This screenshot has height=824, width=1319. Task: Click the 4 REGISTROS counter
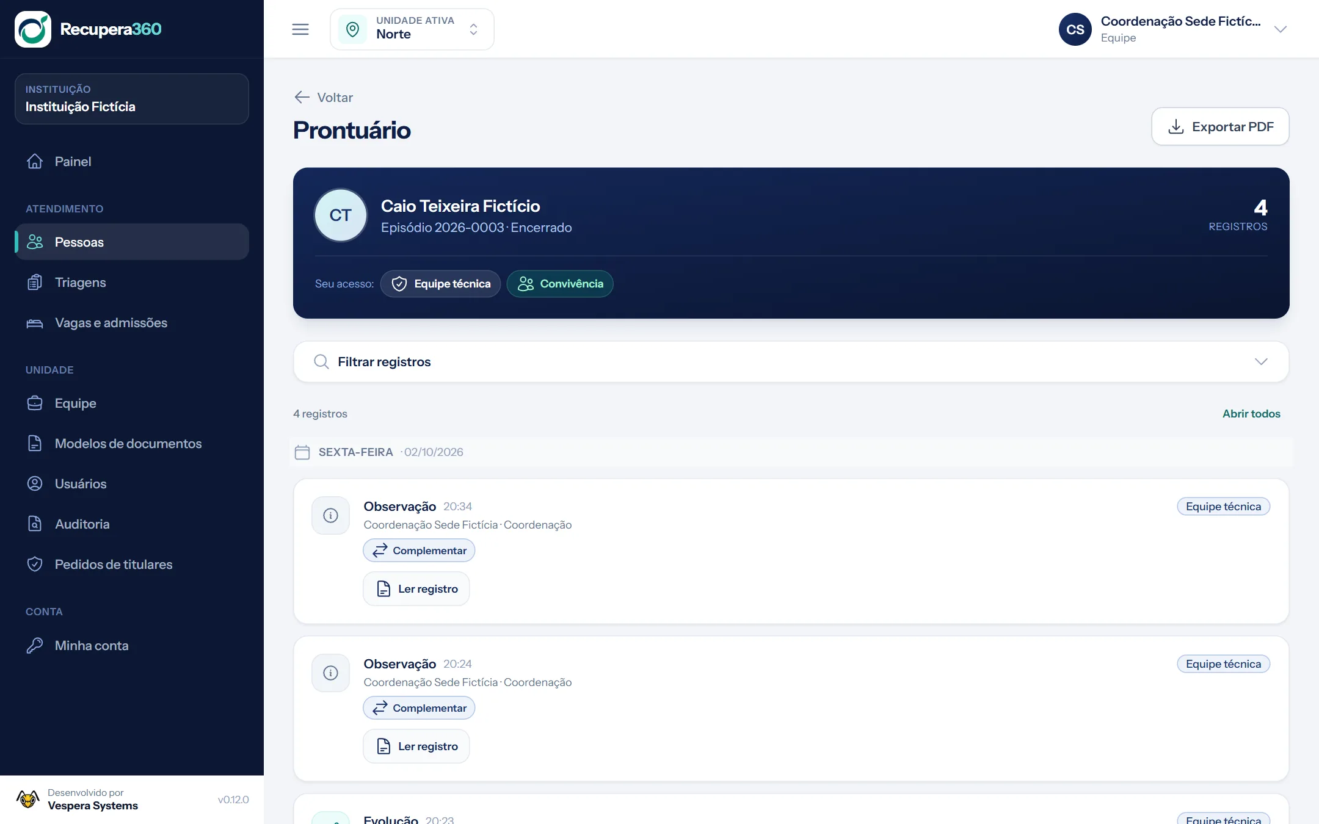tap(1238, 214)
